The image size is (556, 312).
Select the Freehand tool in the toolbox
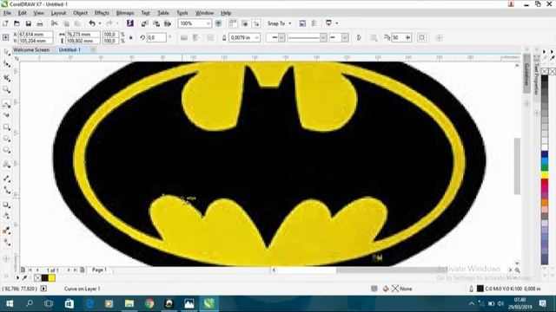6,104
